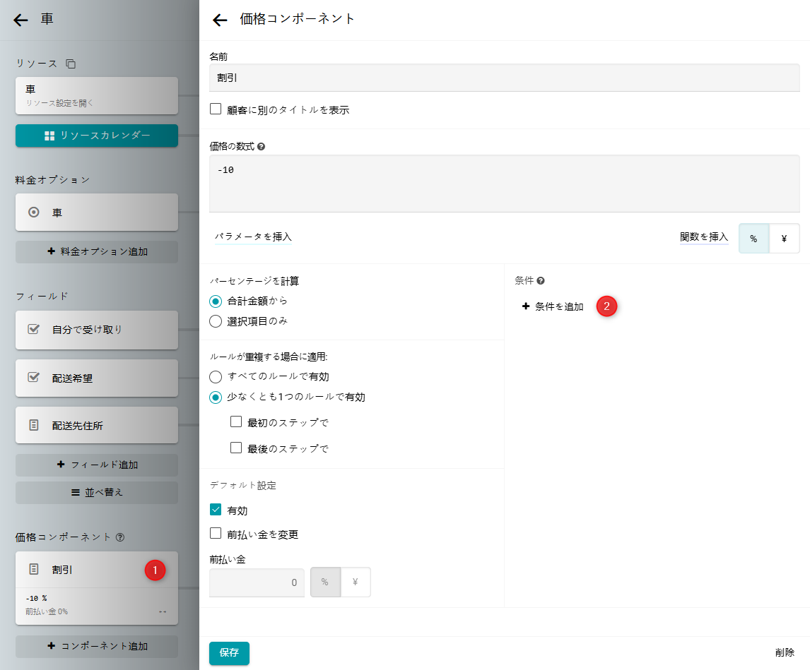The width and height of the screenshot is (810, 670).
Task: Open 関数を挿入 dropdown
Action: pos(703,237)
